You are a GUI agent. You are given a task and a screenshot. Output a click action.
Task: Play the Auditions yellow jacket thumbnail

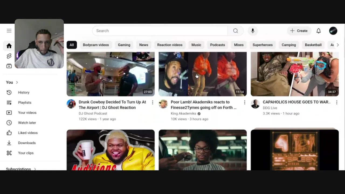111,150
